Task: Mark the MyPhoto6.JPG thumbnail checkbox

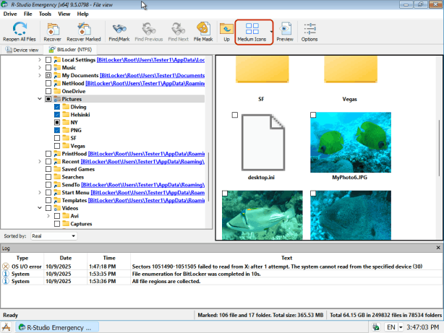Action: [x=313, y=116]
